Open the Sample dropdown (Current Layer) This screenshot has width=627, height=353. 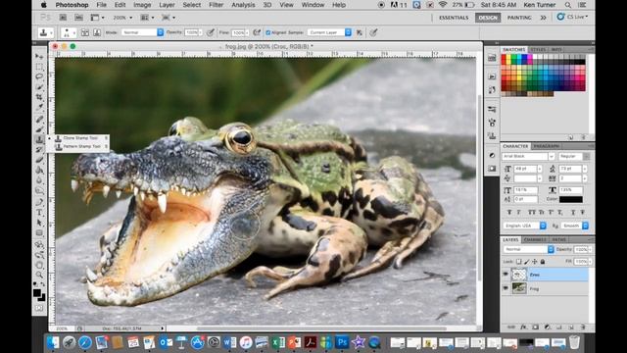tap(329, 32)
